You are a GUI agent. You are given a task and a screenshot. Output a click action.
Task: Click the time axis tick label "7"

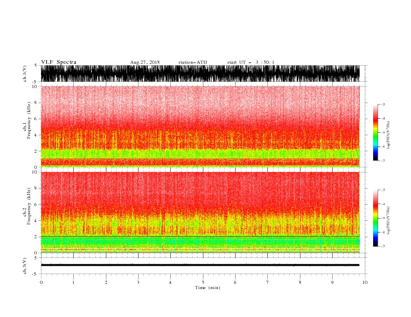tap(268, 282)
